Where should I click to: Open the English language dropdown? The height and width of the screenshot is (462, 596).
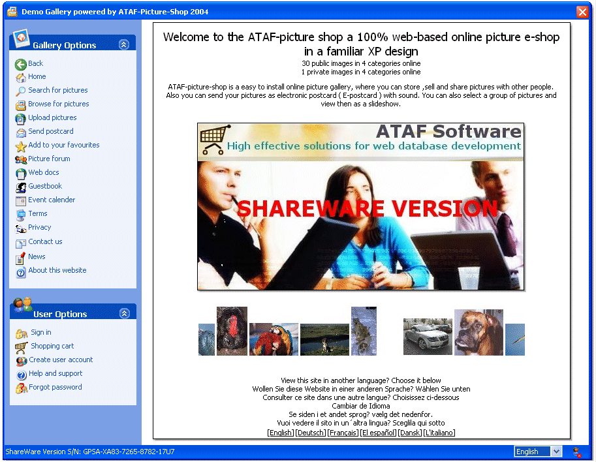556,452
